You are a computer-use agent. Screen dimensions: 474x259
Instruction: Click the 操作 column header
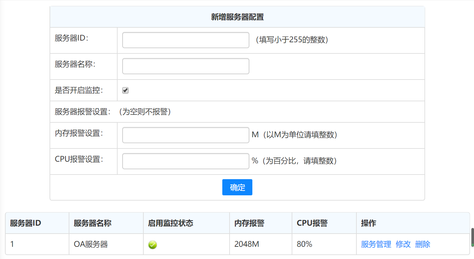(x=369, y=223)
